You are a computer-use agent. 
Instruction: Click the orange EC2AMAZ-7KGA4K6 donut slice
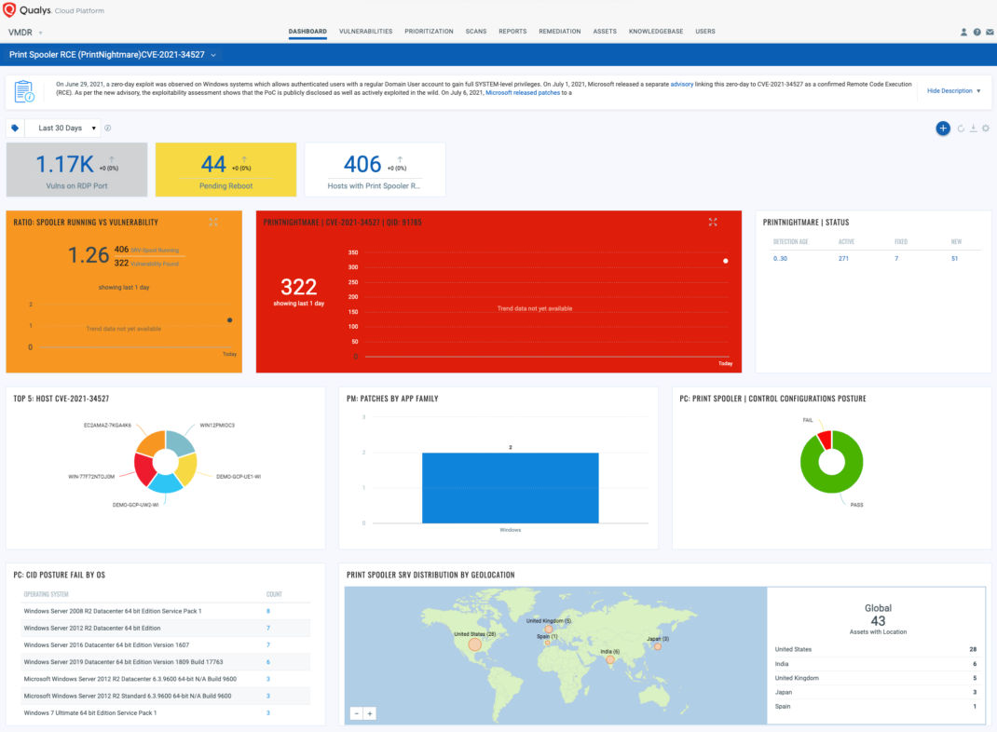click(x=151, y=443)
